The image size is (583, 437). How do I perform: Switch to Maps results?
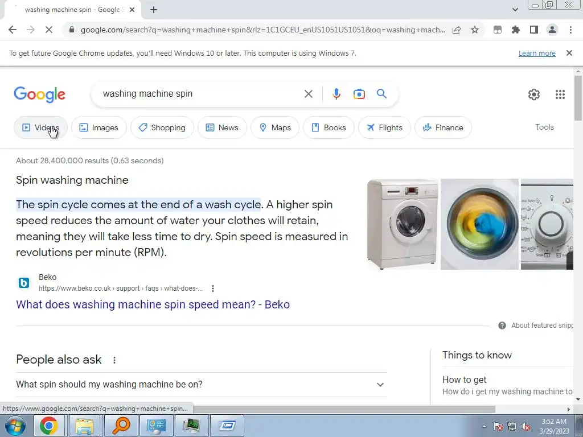click(x=275, y=127)
